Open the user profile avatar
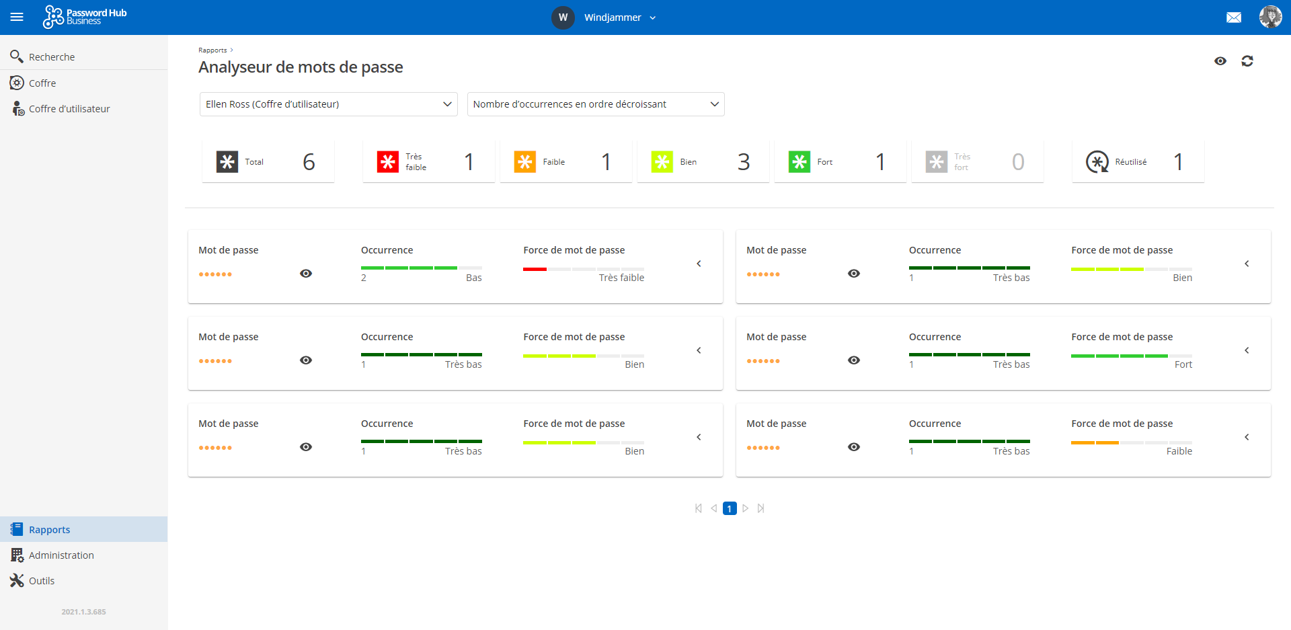The image size is (1291, 630). tap(1269, 17)
